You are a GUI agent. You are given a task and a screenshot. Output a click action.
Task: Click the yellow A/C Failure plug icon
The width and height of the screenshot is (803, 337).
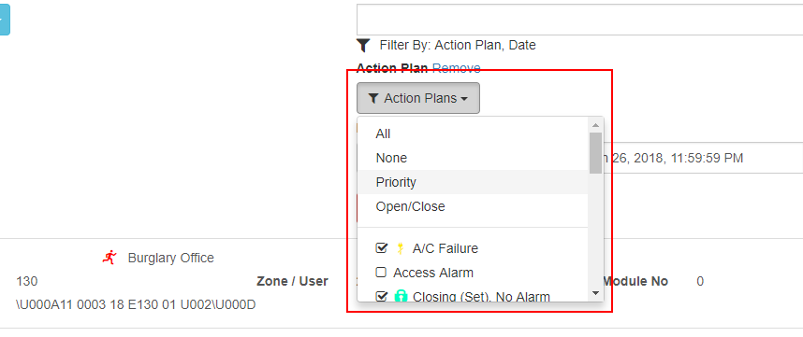(401, 248)
